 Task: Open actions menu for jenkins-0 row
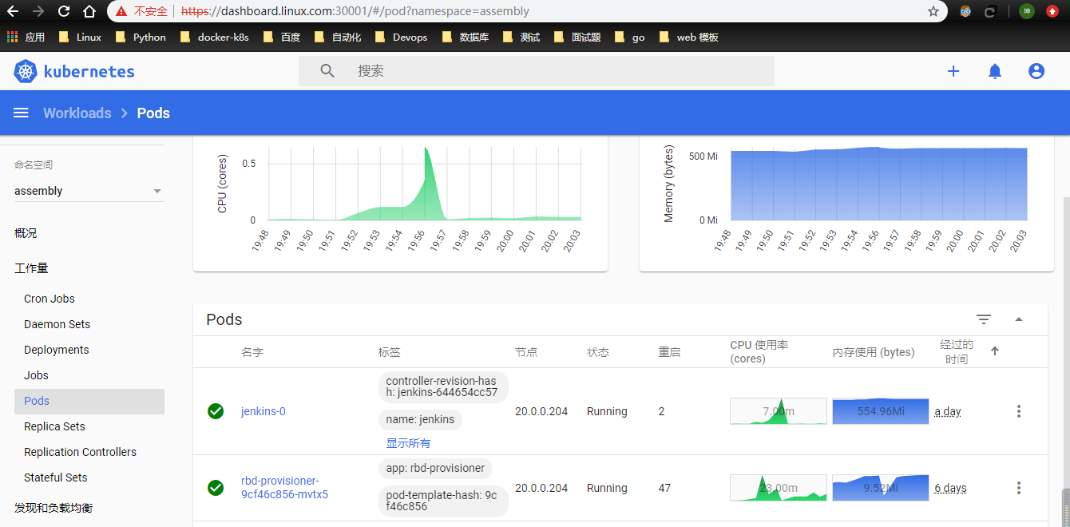pos(1018,411)
